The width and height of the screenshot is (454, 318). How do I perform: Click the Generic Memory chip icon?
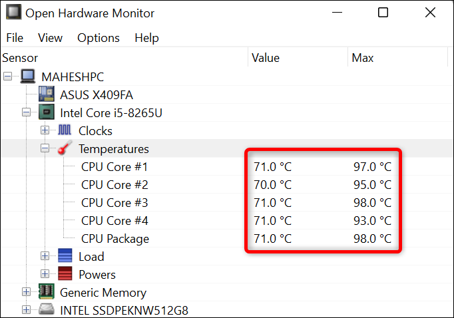tap(46, 292)
